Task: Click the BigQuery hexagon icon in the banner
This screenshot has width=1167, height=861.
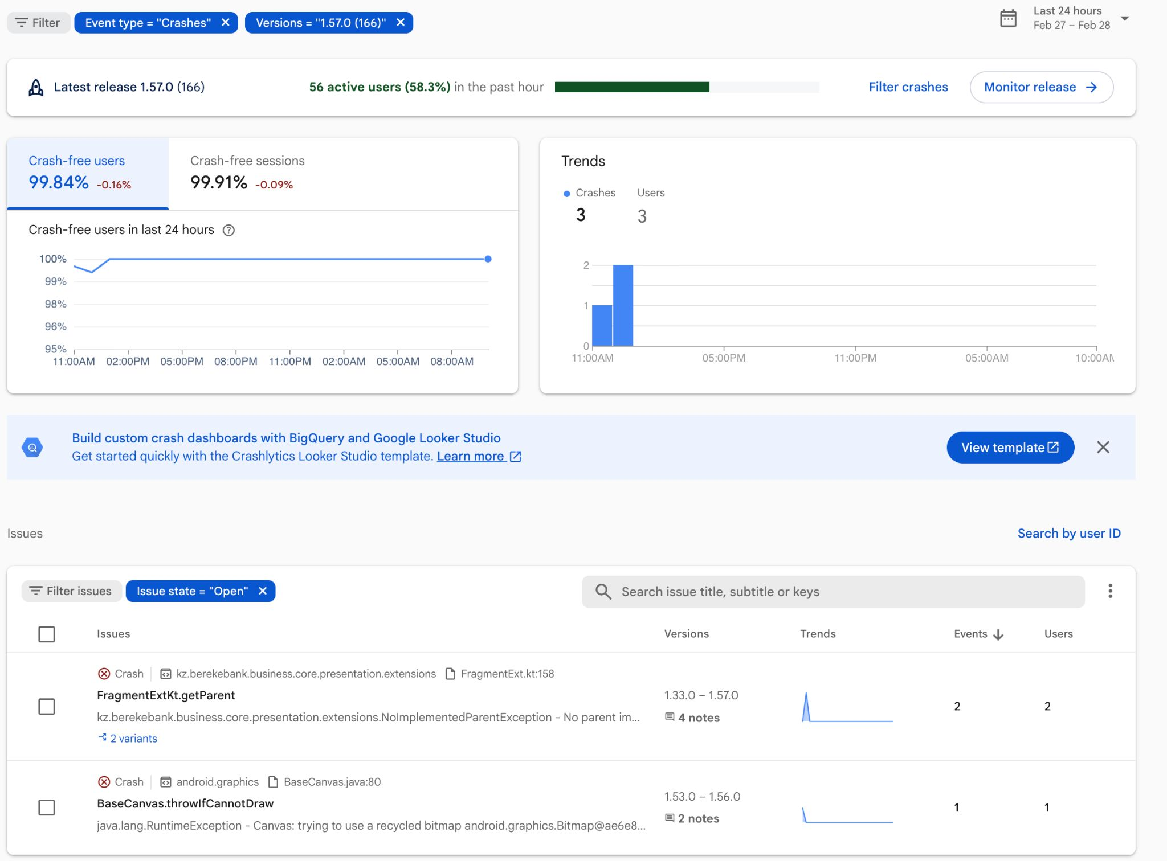Action: tap(32, 447)
